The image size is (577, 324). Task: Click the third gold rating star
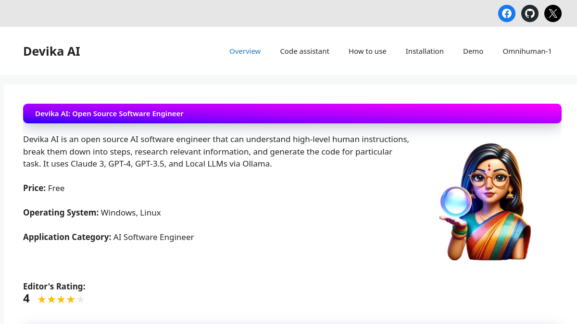point(61,300)
